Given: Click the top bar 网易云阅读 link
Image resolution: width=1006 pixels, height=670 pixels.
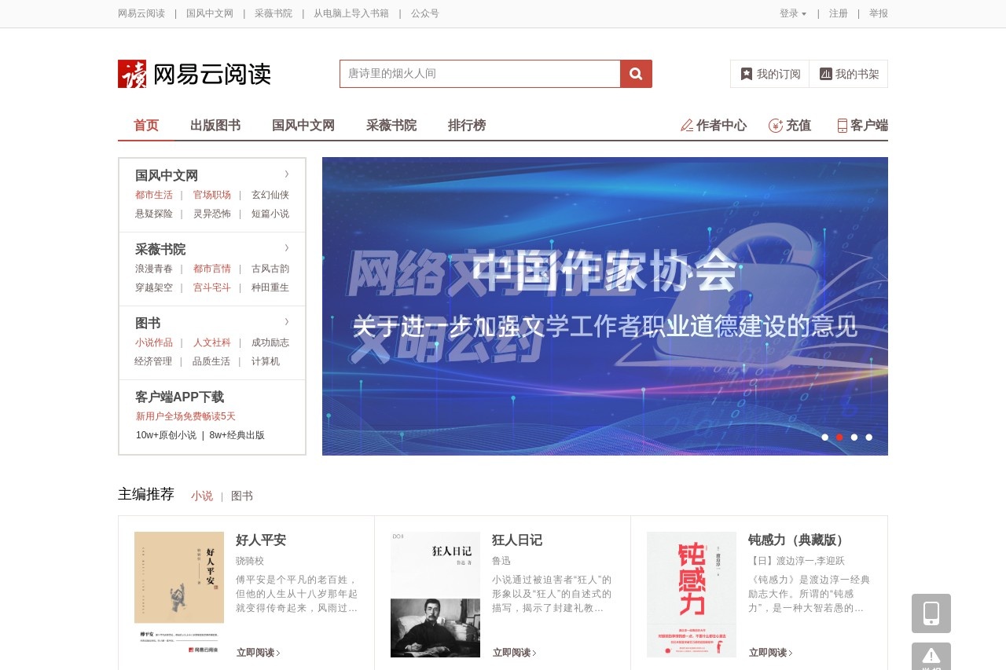Looking at the screenshot, I should point(141,13).
